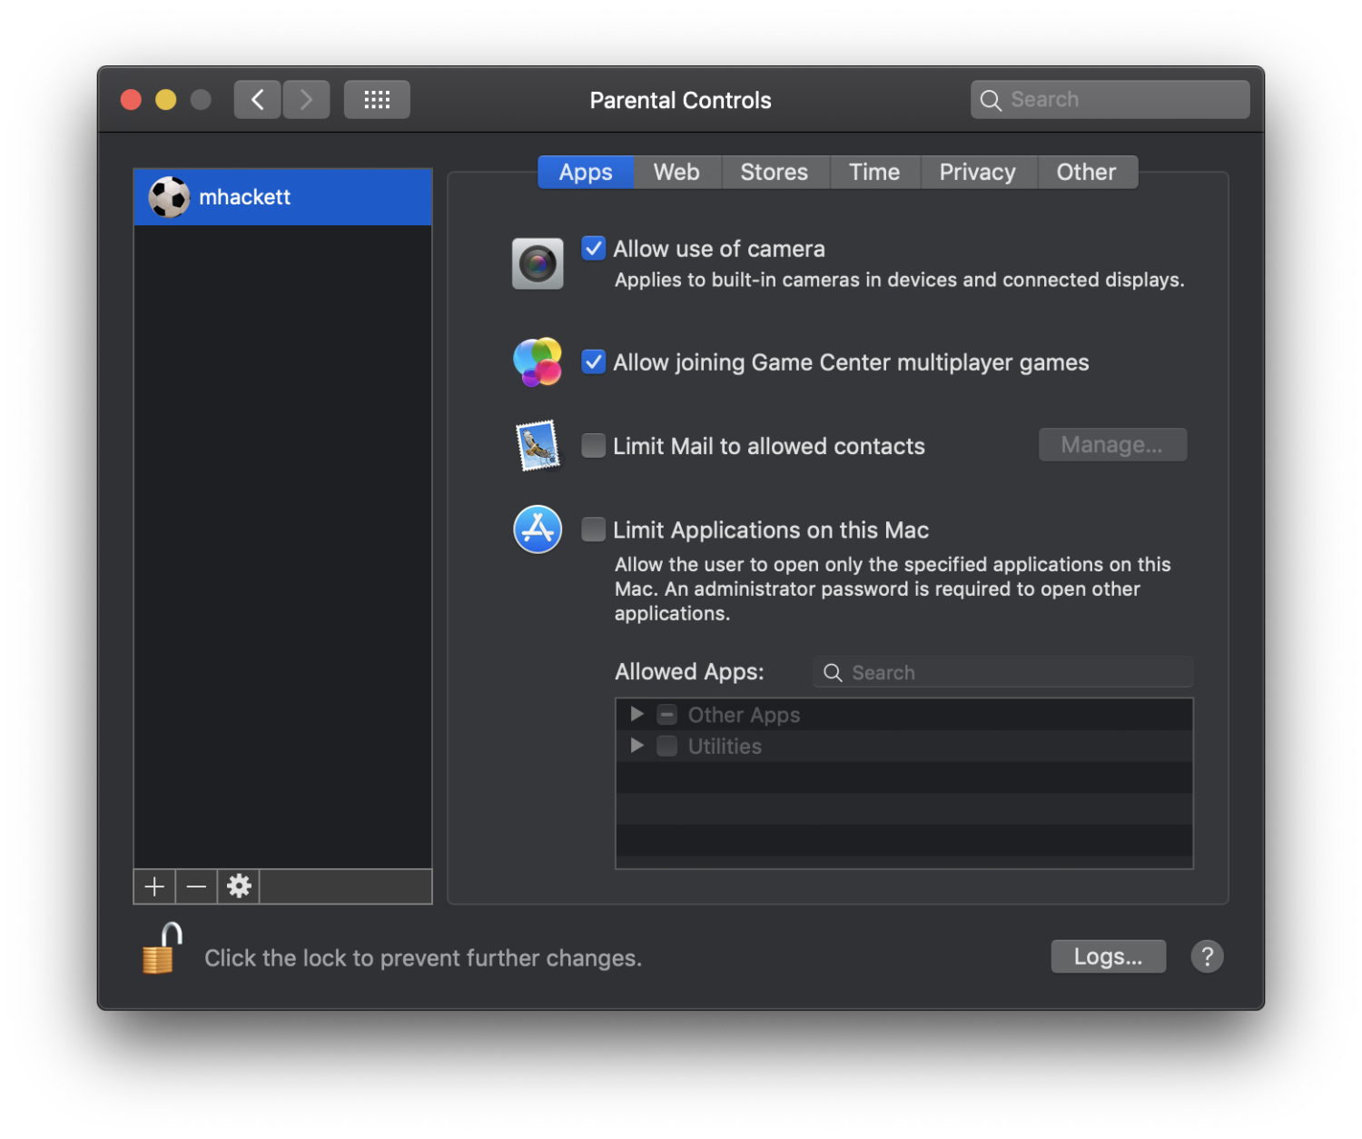Click the Manage button for Mail contacts

tap(1112, 444)
